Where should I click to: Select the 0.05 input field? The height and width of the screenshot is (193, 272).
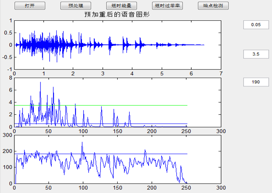(256, 25)
